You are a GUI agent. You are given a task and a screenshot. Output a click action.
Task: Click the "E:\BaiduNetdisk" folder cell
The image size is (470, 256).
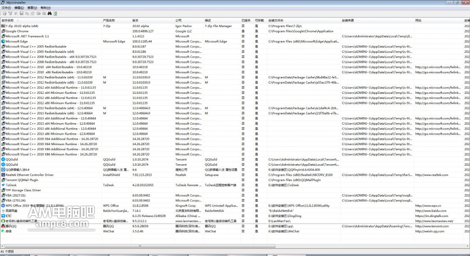[281, 211]
